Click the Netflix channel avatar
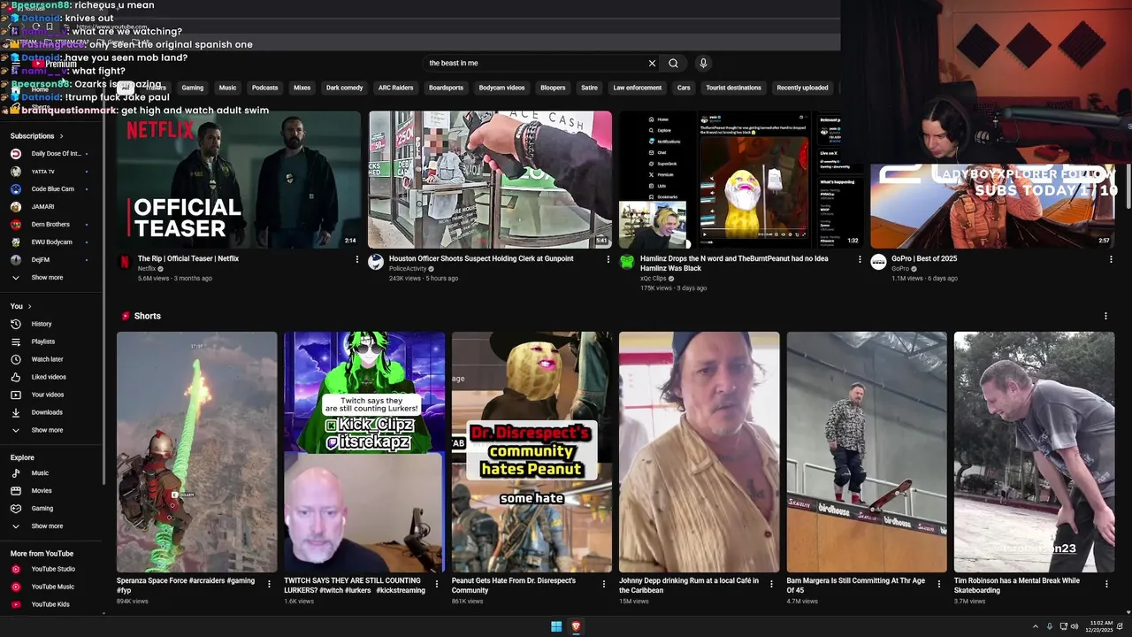1132x637 pixels. pyautogui.click(x=125, y=262)
